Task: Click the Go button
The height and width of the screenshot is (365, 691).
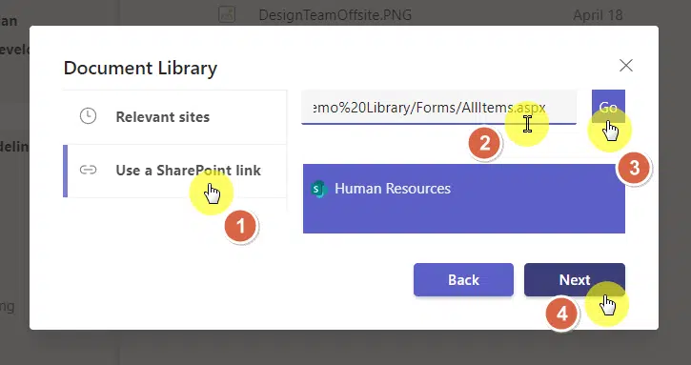Action: tap(608, 107)
